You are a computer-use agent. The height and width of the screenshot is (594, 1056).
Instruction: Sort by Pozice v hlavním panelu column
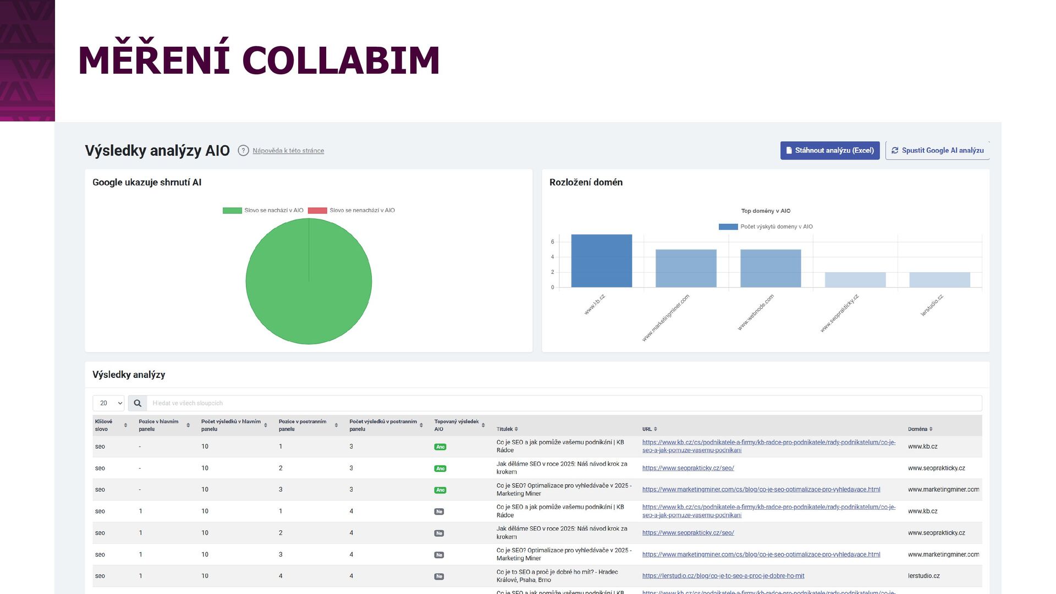pyautogui.click(x=188, y=425)
